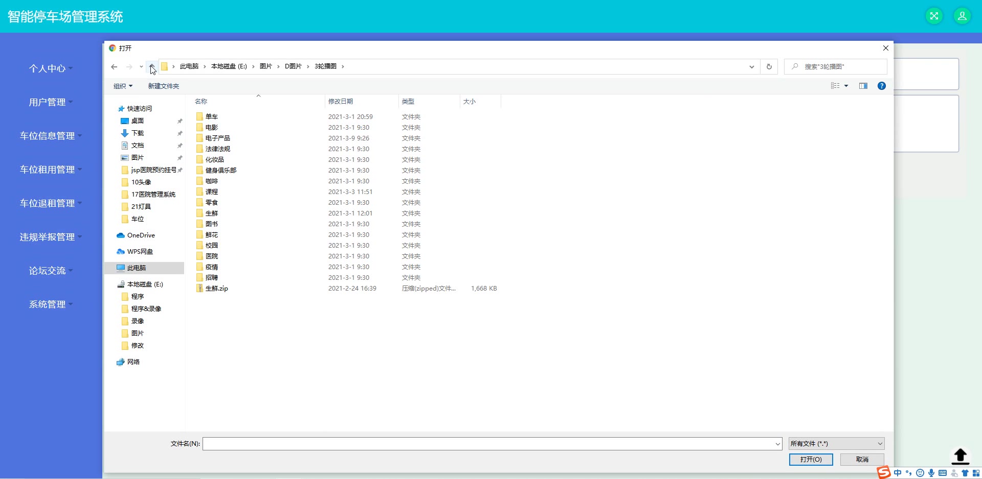Open 桌面 in quick access
The height and width of the screenshot is (479, 982).
click(138, 121)
